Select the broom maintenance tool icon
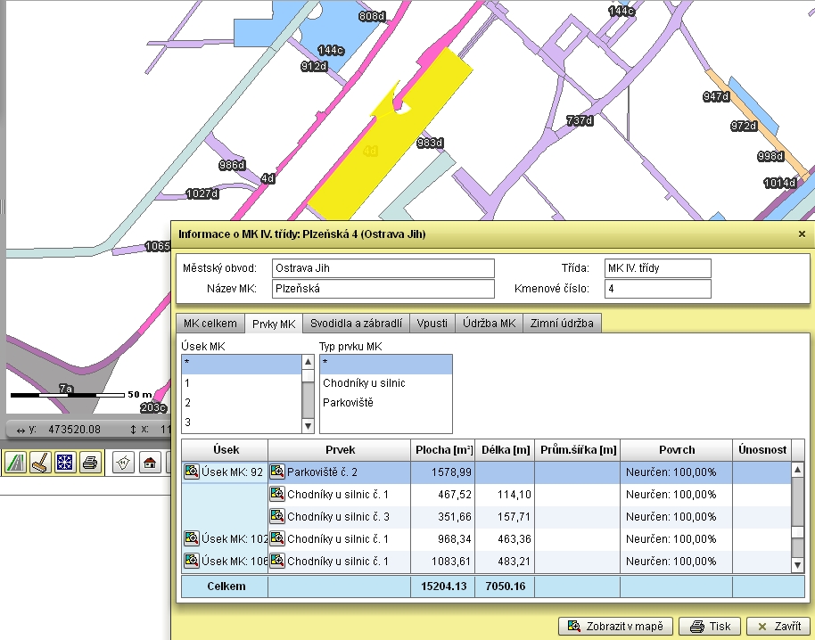Viewport: 815px width, 640px height. tap(40, 462)
